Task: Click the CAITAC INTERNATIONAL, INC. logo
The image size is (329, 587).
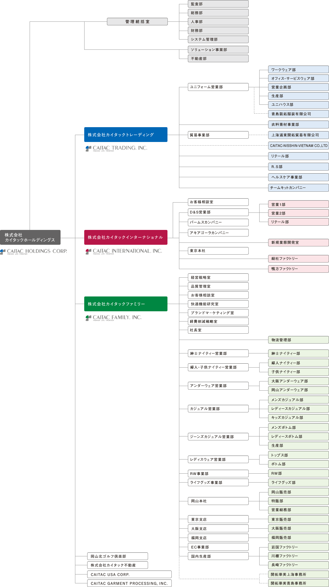Action: (x=124, y=251)
